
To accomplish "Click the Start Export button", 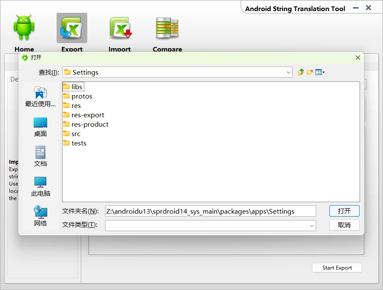I will (x=337, y=268).
